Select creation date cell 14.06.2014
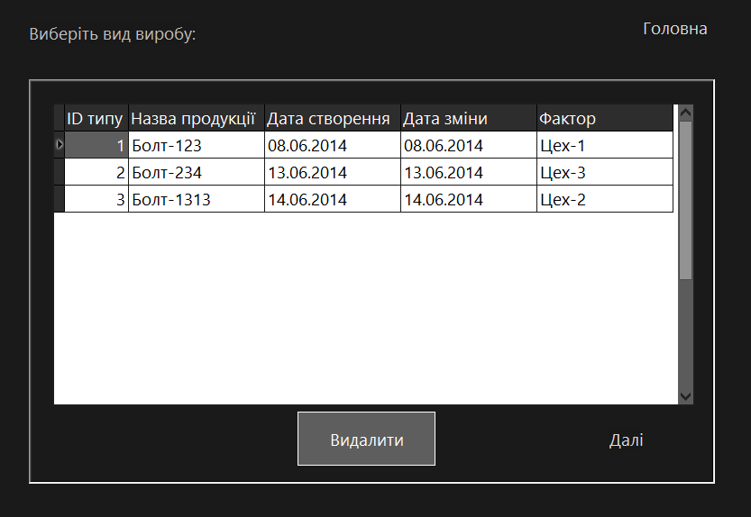The image size is (751, 517). click(332, 199)
